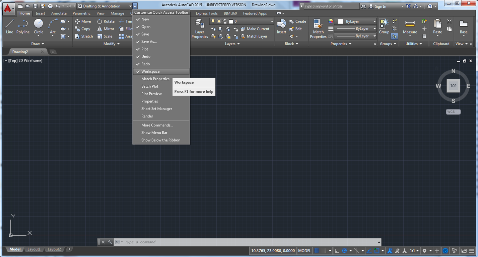Image resolution: width=478 pixels, height=257 pixels.
Task: Uncheck Redo in the customize menu
Action: (x=161, y=64)
